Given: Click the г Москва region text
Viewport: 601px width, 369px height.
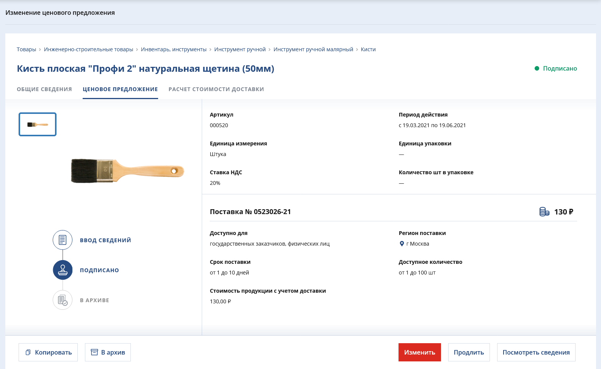Looking at the screenshot, I should (x=417, y=244).
